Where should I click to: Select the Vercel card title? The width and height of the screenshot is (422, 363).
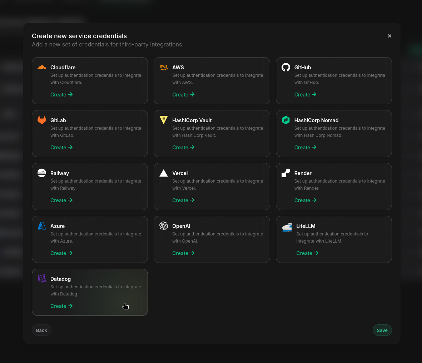point(180,173)
